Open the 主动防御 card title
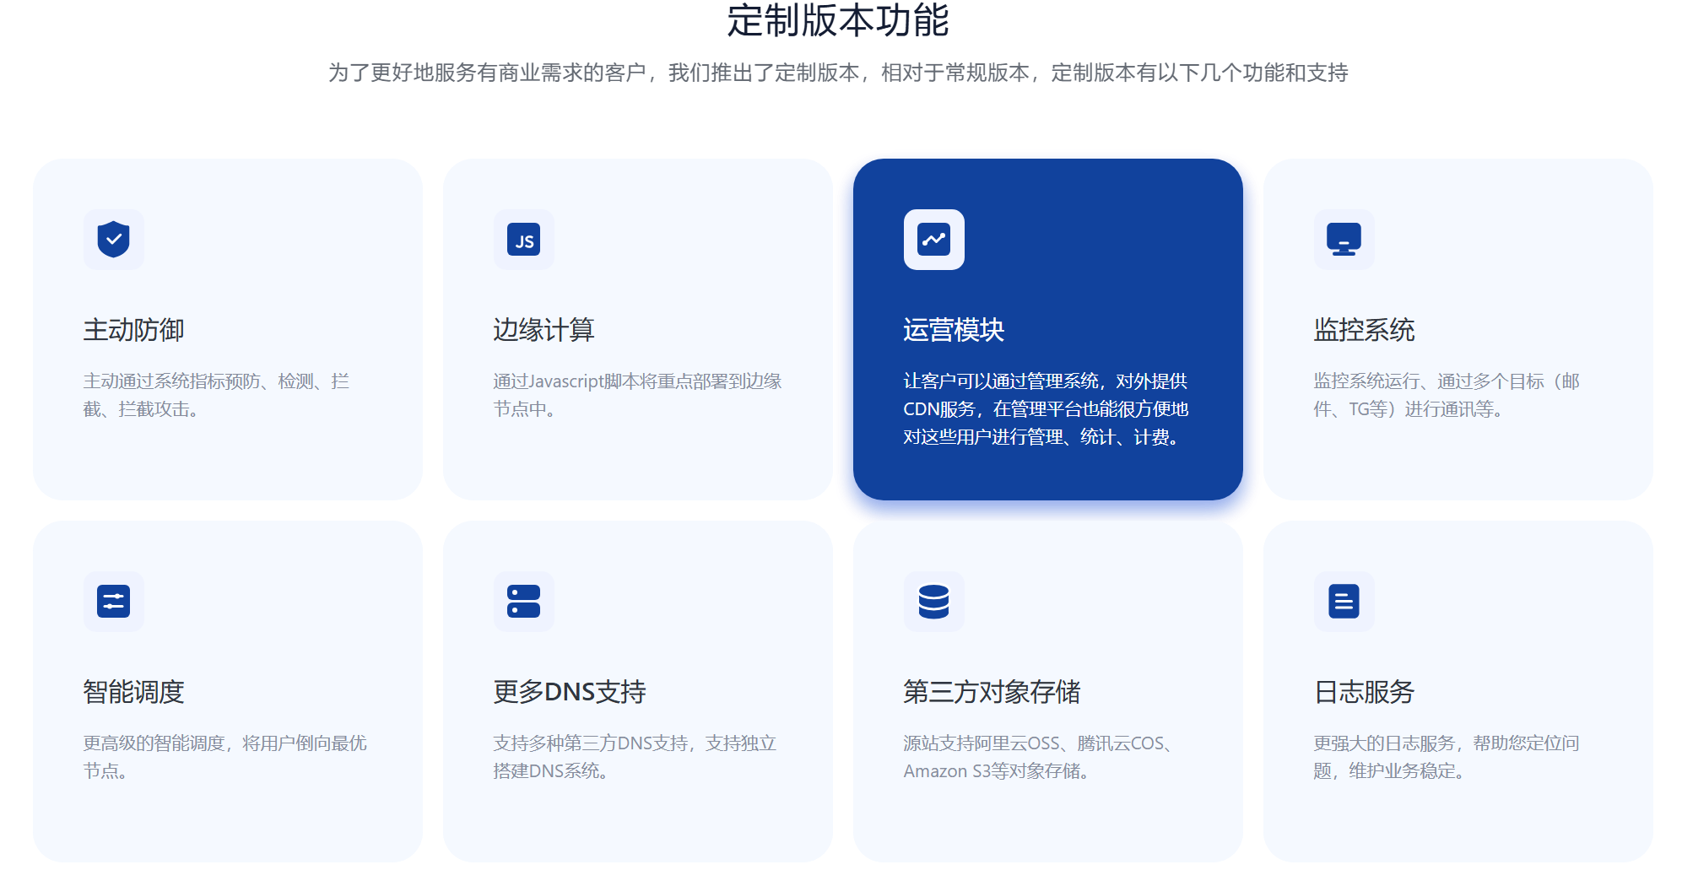 click(133, 330)
